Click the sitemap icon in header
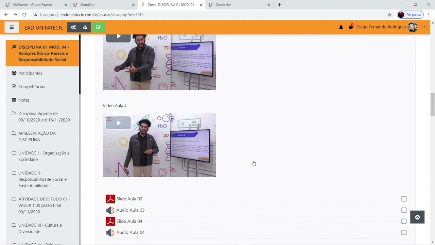The width and height of the screenshot is (435, 245). pyautogui.click(x=85, y=27)
